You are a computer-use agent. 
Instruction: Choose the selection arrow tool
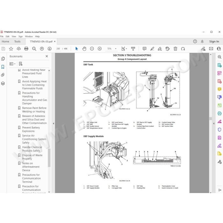click(x=76, y=49)
